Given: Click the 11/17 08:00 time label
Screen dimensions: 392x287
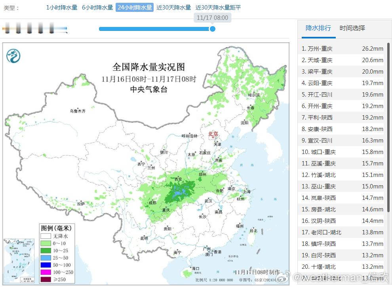Looking at the screenshot, I should click(213, 17).
